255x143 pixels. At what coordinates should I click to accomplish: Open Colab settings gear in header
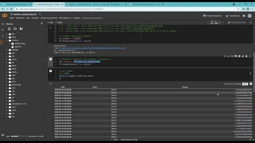tap(244, 16)
